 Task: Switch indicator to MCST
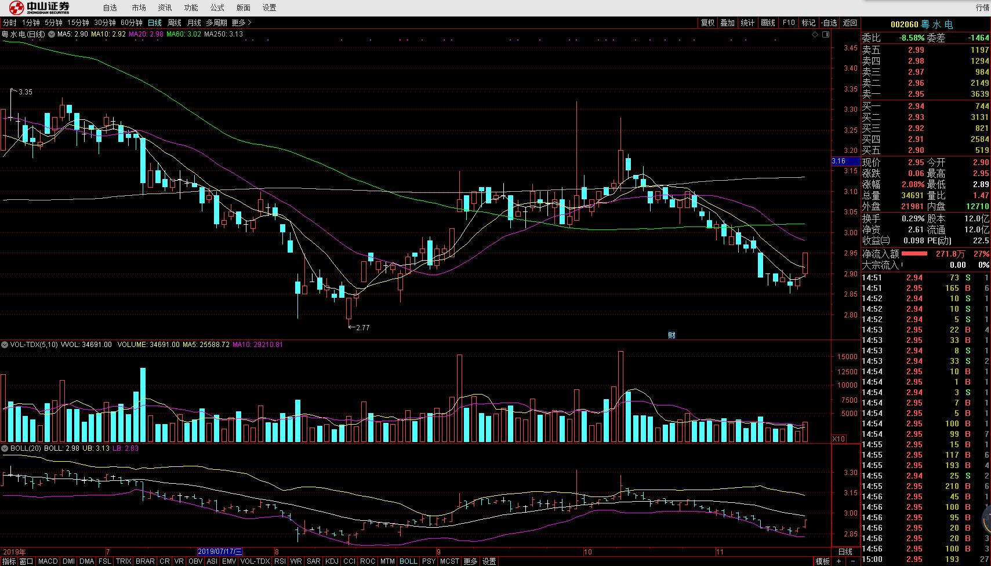point(449,561)
